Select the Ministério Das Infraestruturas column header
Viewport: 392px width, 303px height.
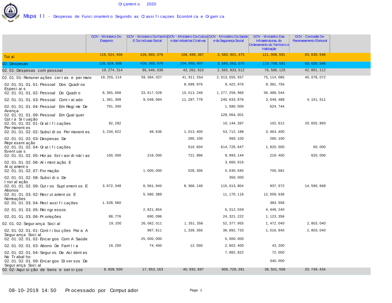(x=269, y=42)
